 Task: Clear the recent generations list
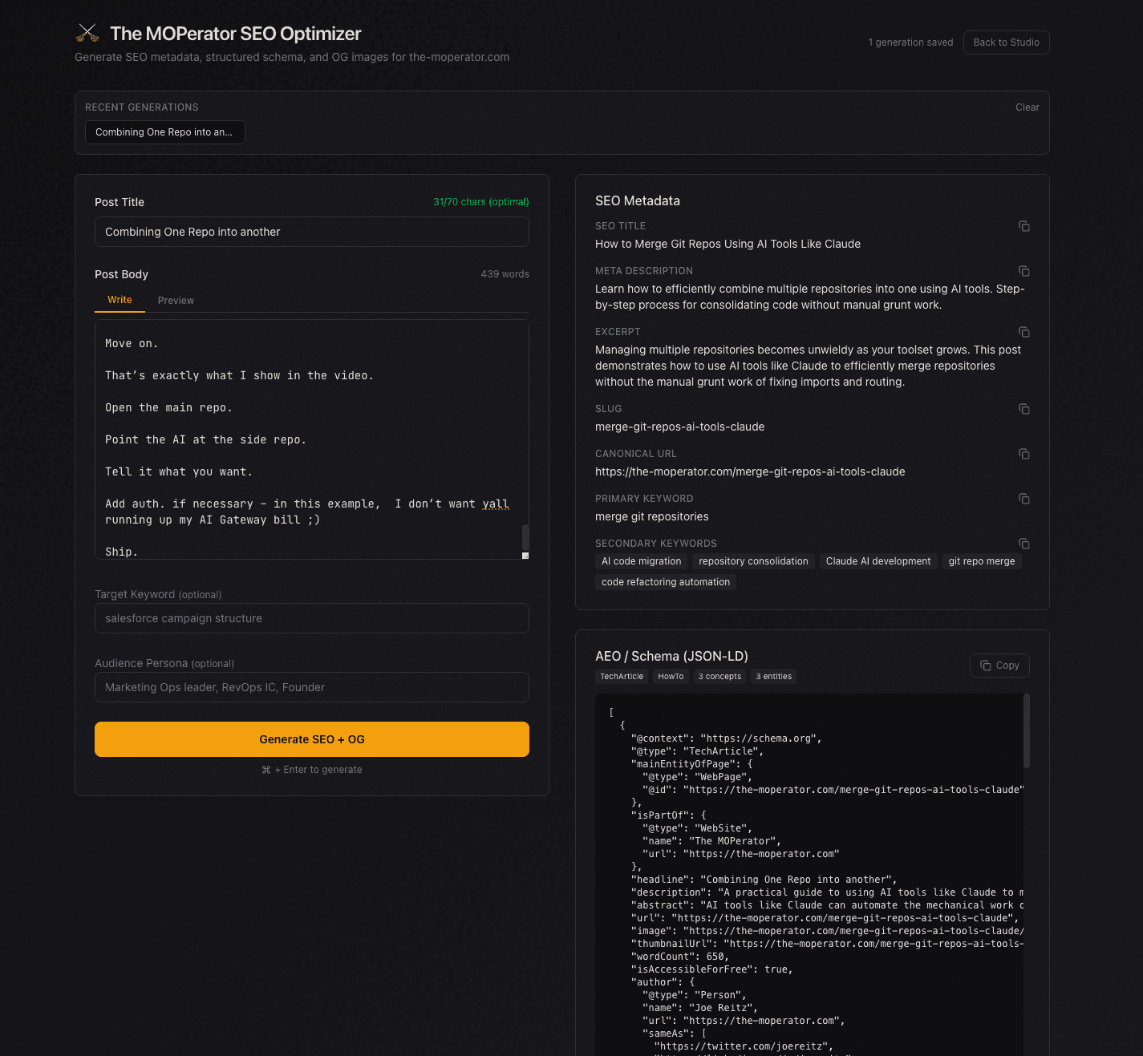click(x=1027, y=107)
